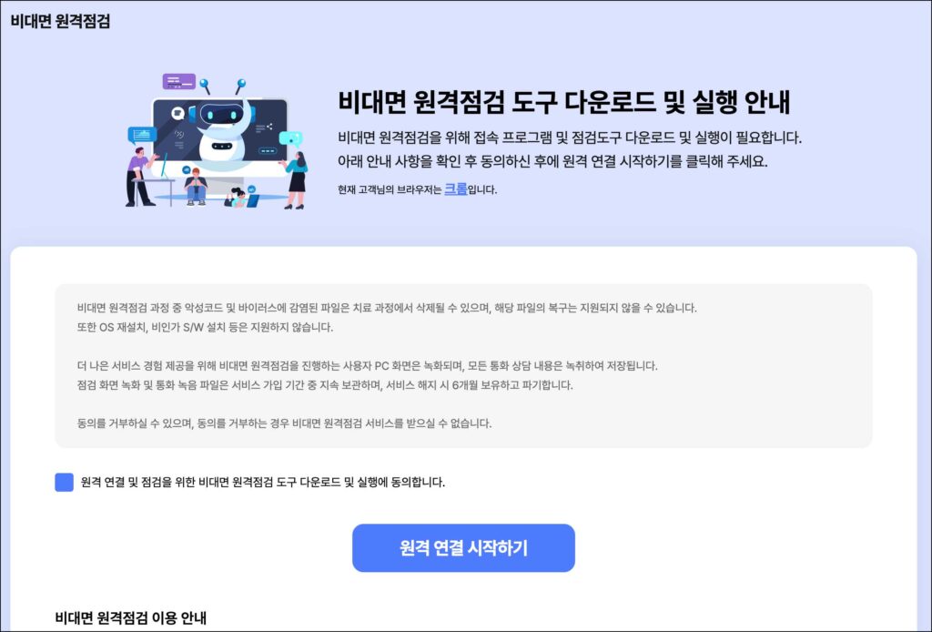The image size is (932, 632).
Task: Click the purple speech bubble icon
Action: (x=179, y=81)
